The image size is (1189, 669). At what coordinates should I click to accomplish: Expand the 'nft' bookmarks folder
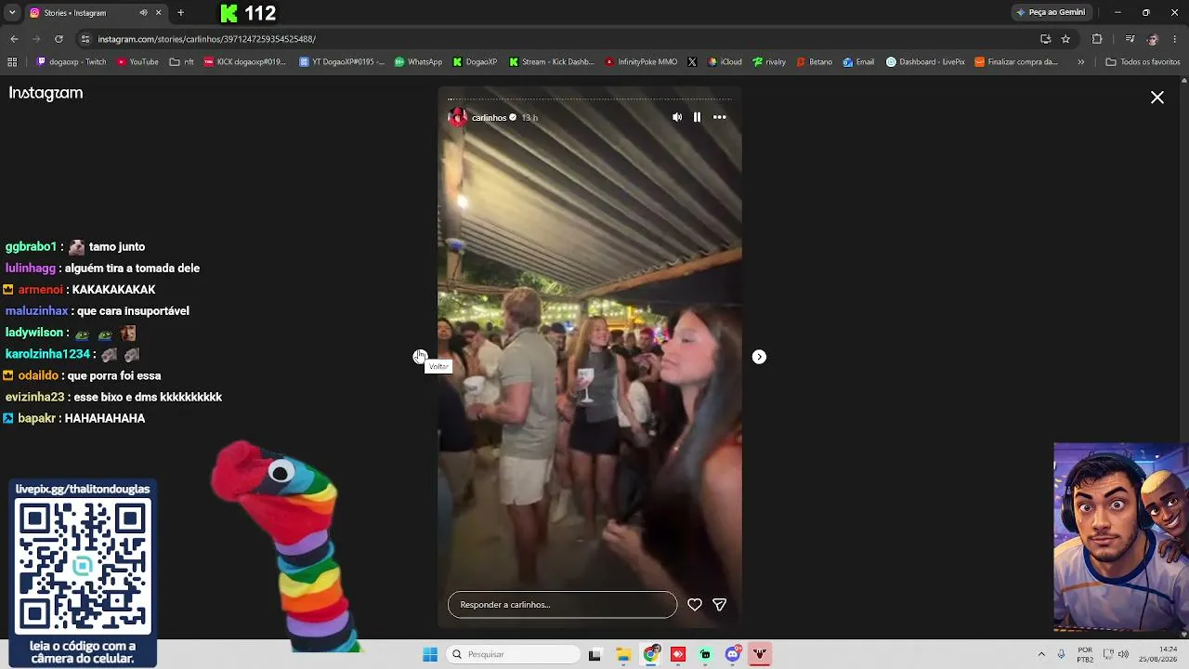[182, 62]
